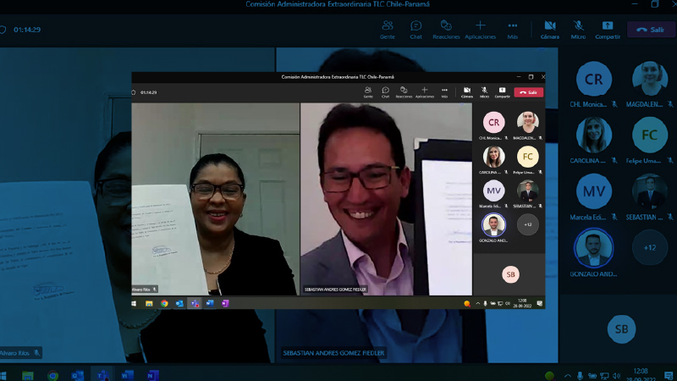Select MV avatar in dimmed background roster
677x381 pixels.
(594, 191)
